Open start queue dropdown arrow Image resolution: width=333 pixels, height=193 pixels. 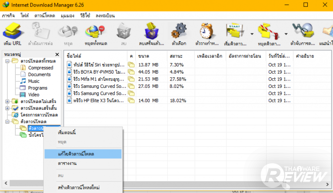coord(252,34)
